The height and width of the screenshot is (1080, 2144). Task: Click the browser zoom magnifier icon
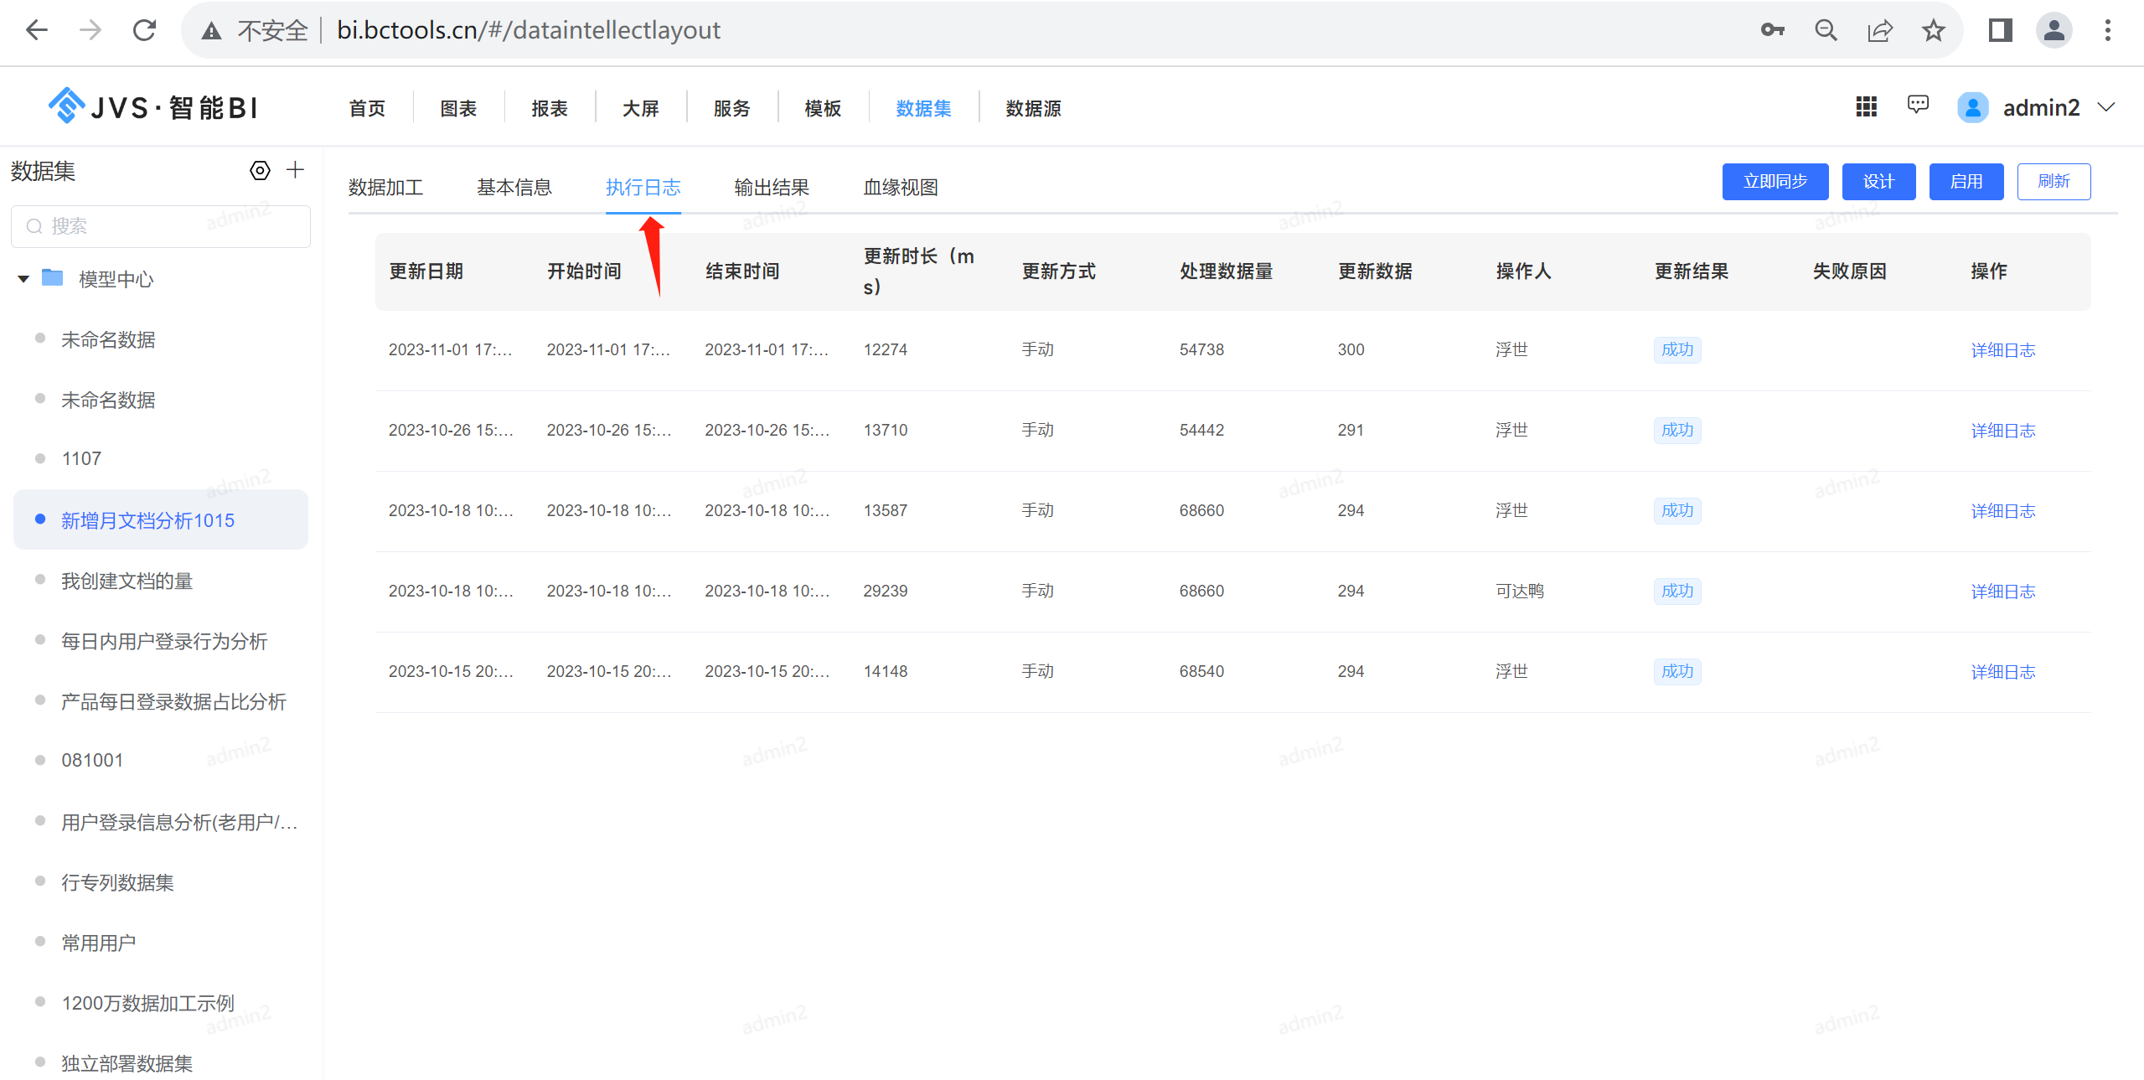click(x=1826, y=31)
